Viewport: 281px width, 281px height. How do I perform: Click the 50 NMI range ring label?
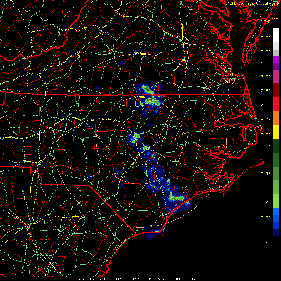[140, 97]
